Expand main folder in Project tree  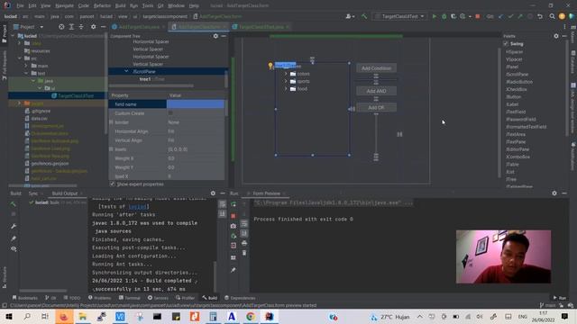(26, 66)
